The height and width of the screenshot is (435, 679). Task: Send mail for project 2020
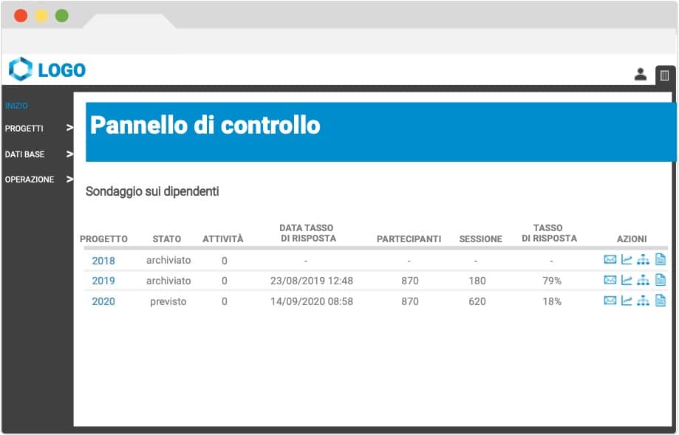tap(610, 300)
